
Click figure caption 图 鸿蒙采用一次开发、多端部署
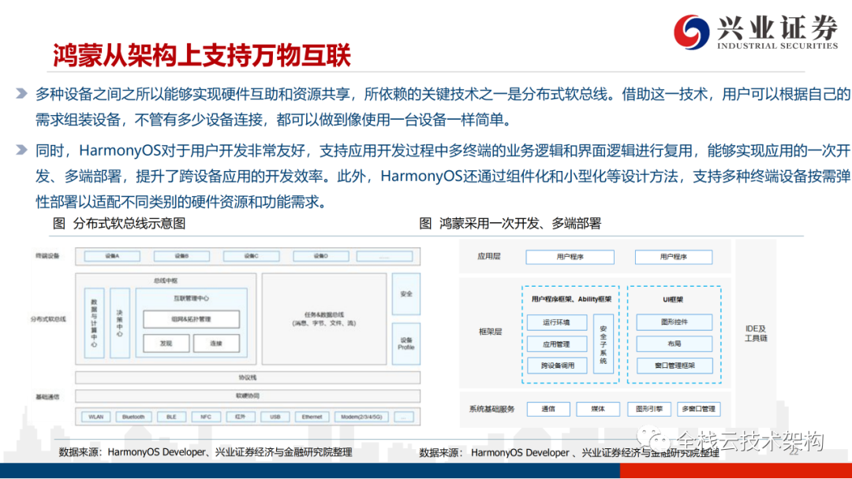510,224
